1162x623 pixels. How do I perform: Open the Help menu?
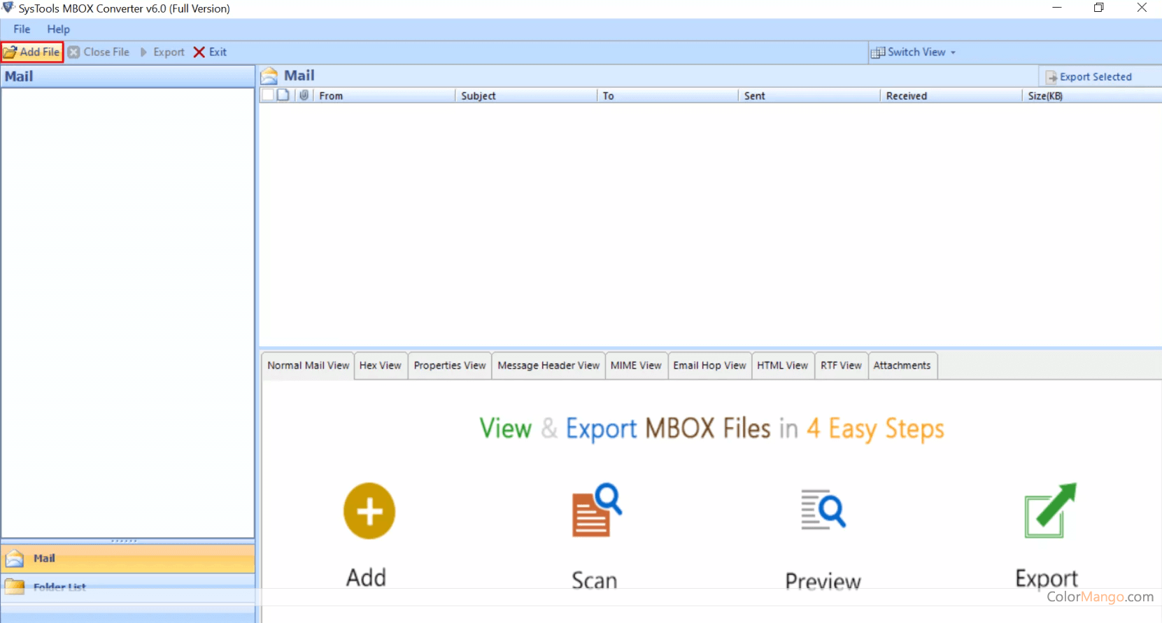[58, 29]
